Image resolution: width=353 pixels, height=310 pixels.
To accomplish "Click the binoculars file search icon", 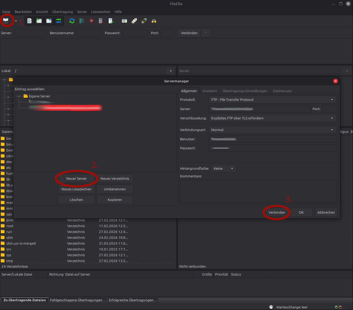I will point(154,21).
